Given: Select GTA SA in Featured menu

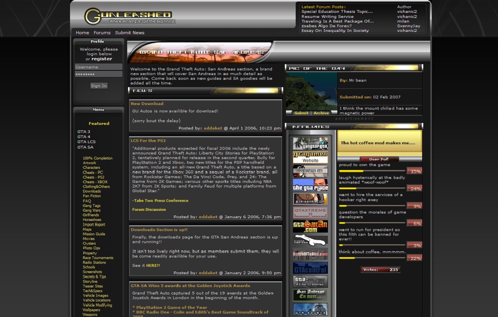Looking at the screenshot, I should tap(85, 147).
